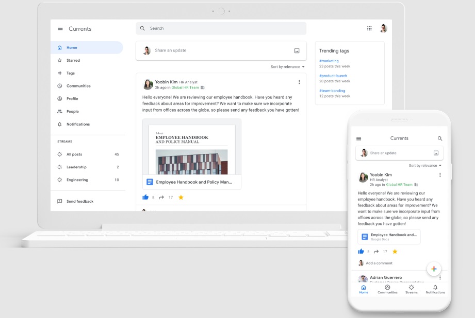Viewport: 475px width, 318px height.
Task: Click the Google Docs icon on laptop attachment
Action: coord(150,182)
